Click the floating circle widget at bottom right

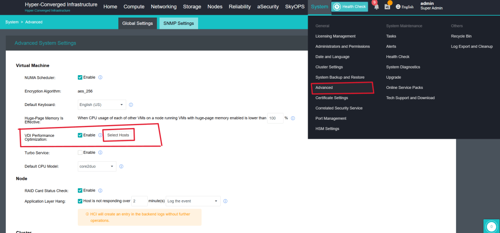[492, 227]
